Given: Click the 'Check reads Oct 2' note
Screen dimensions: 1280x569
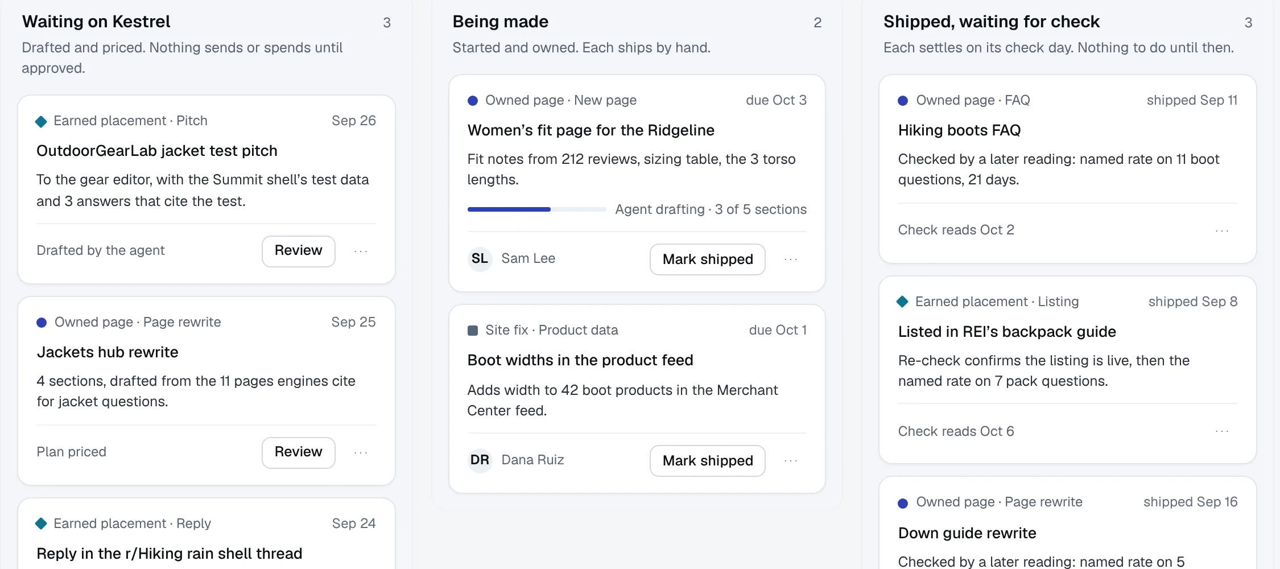Looking at the screenshot, I should [x=956, y=230].
